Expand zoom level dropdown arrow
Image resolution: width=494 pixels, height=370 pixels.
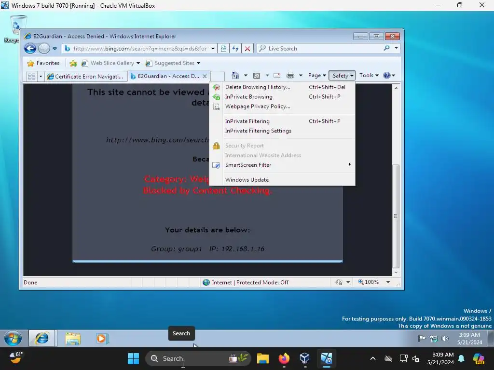click(x=388, y=282)
